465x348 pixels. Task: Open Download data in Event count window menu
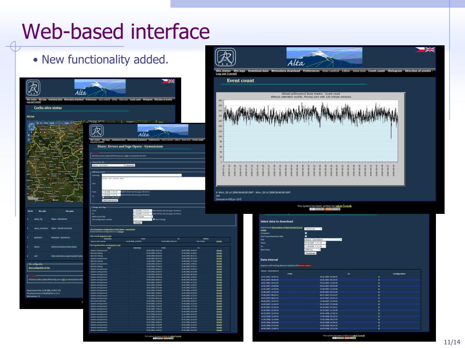tap(258, 71)
